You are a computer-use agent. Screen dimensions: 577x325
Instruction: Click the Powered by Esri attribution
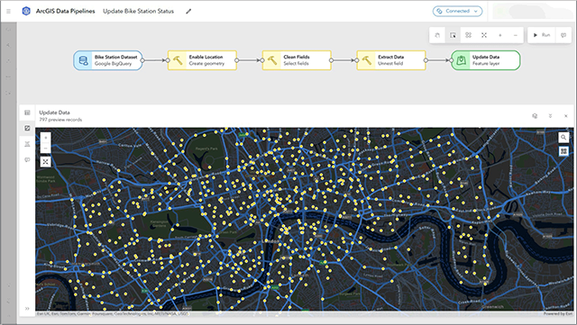point(558,313)
